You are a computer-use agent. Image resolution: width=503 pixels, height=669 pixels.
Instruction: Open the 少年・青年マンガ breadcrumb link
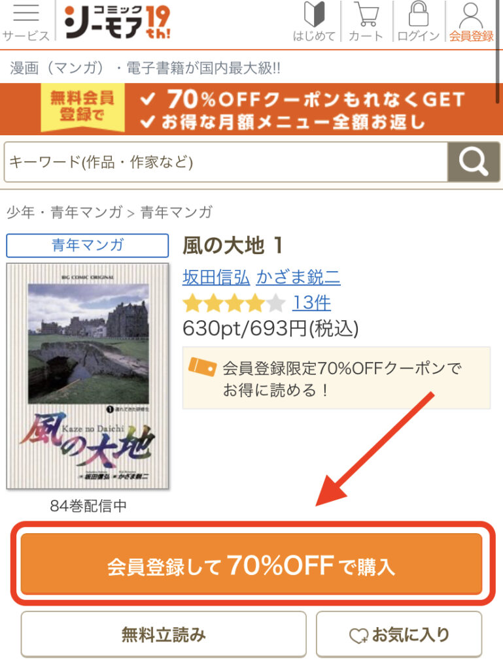coord(65,212)
